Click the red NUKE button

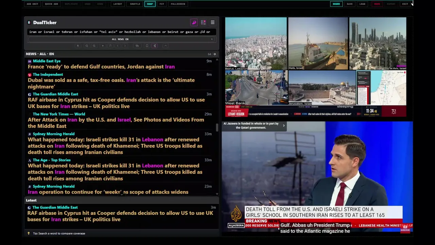tap(377, 4)
